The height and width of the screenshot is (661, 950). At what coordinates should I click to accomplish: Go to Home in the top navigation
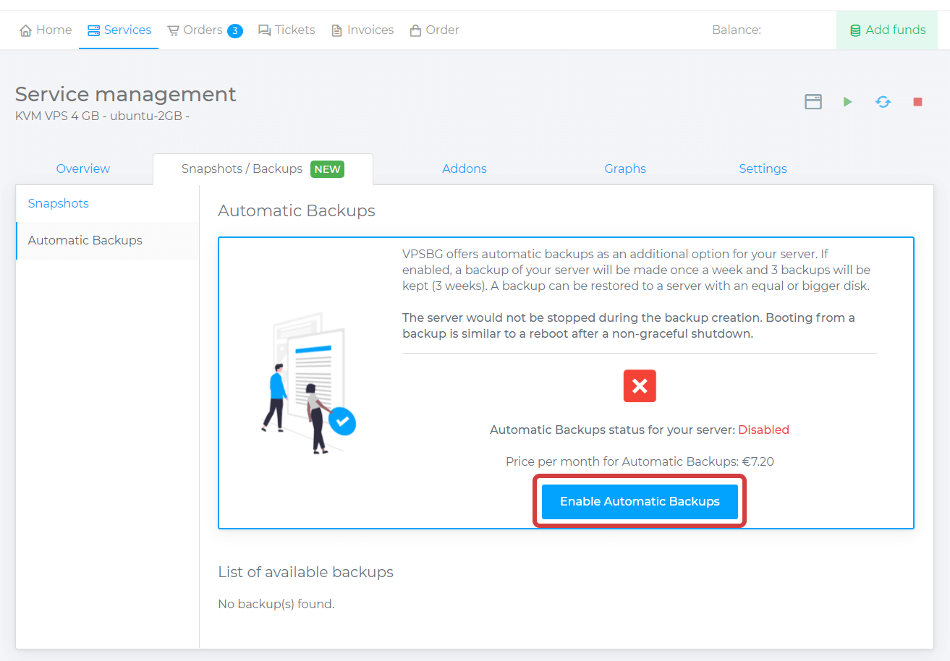tap(46, 30)
